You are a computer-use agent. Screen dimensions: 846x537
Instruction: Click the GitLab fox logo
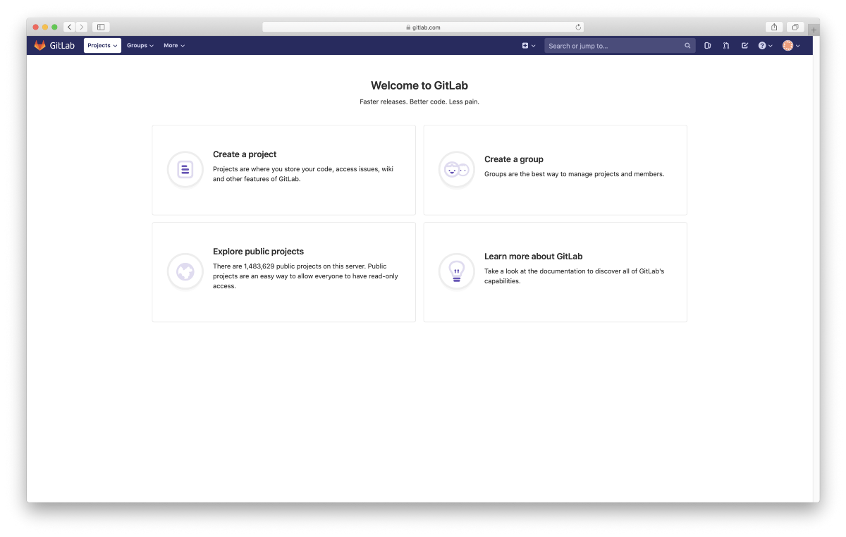(x=40, y=45)
